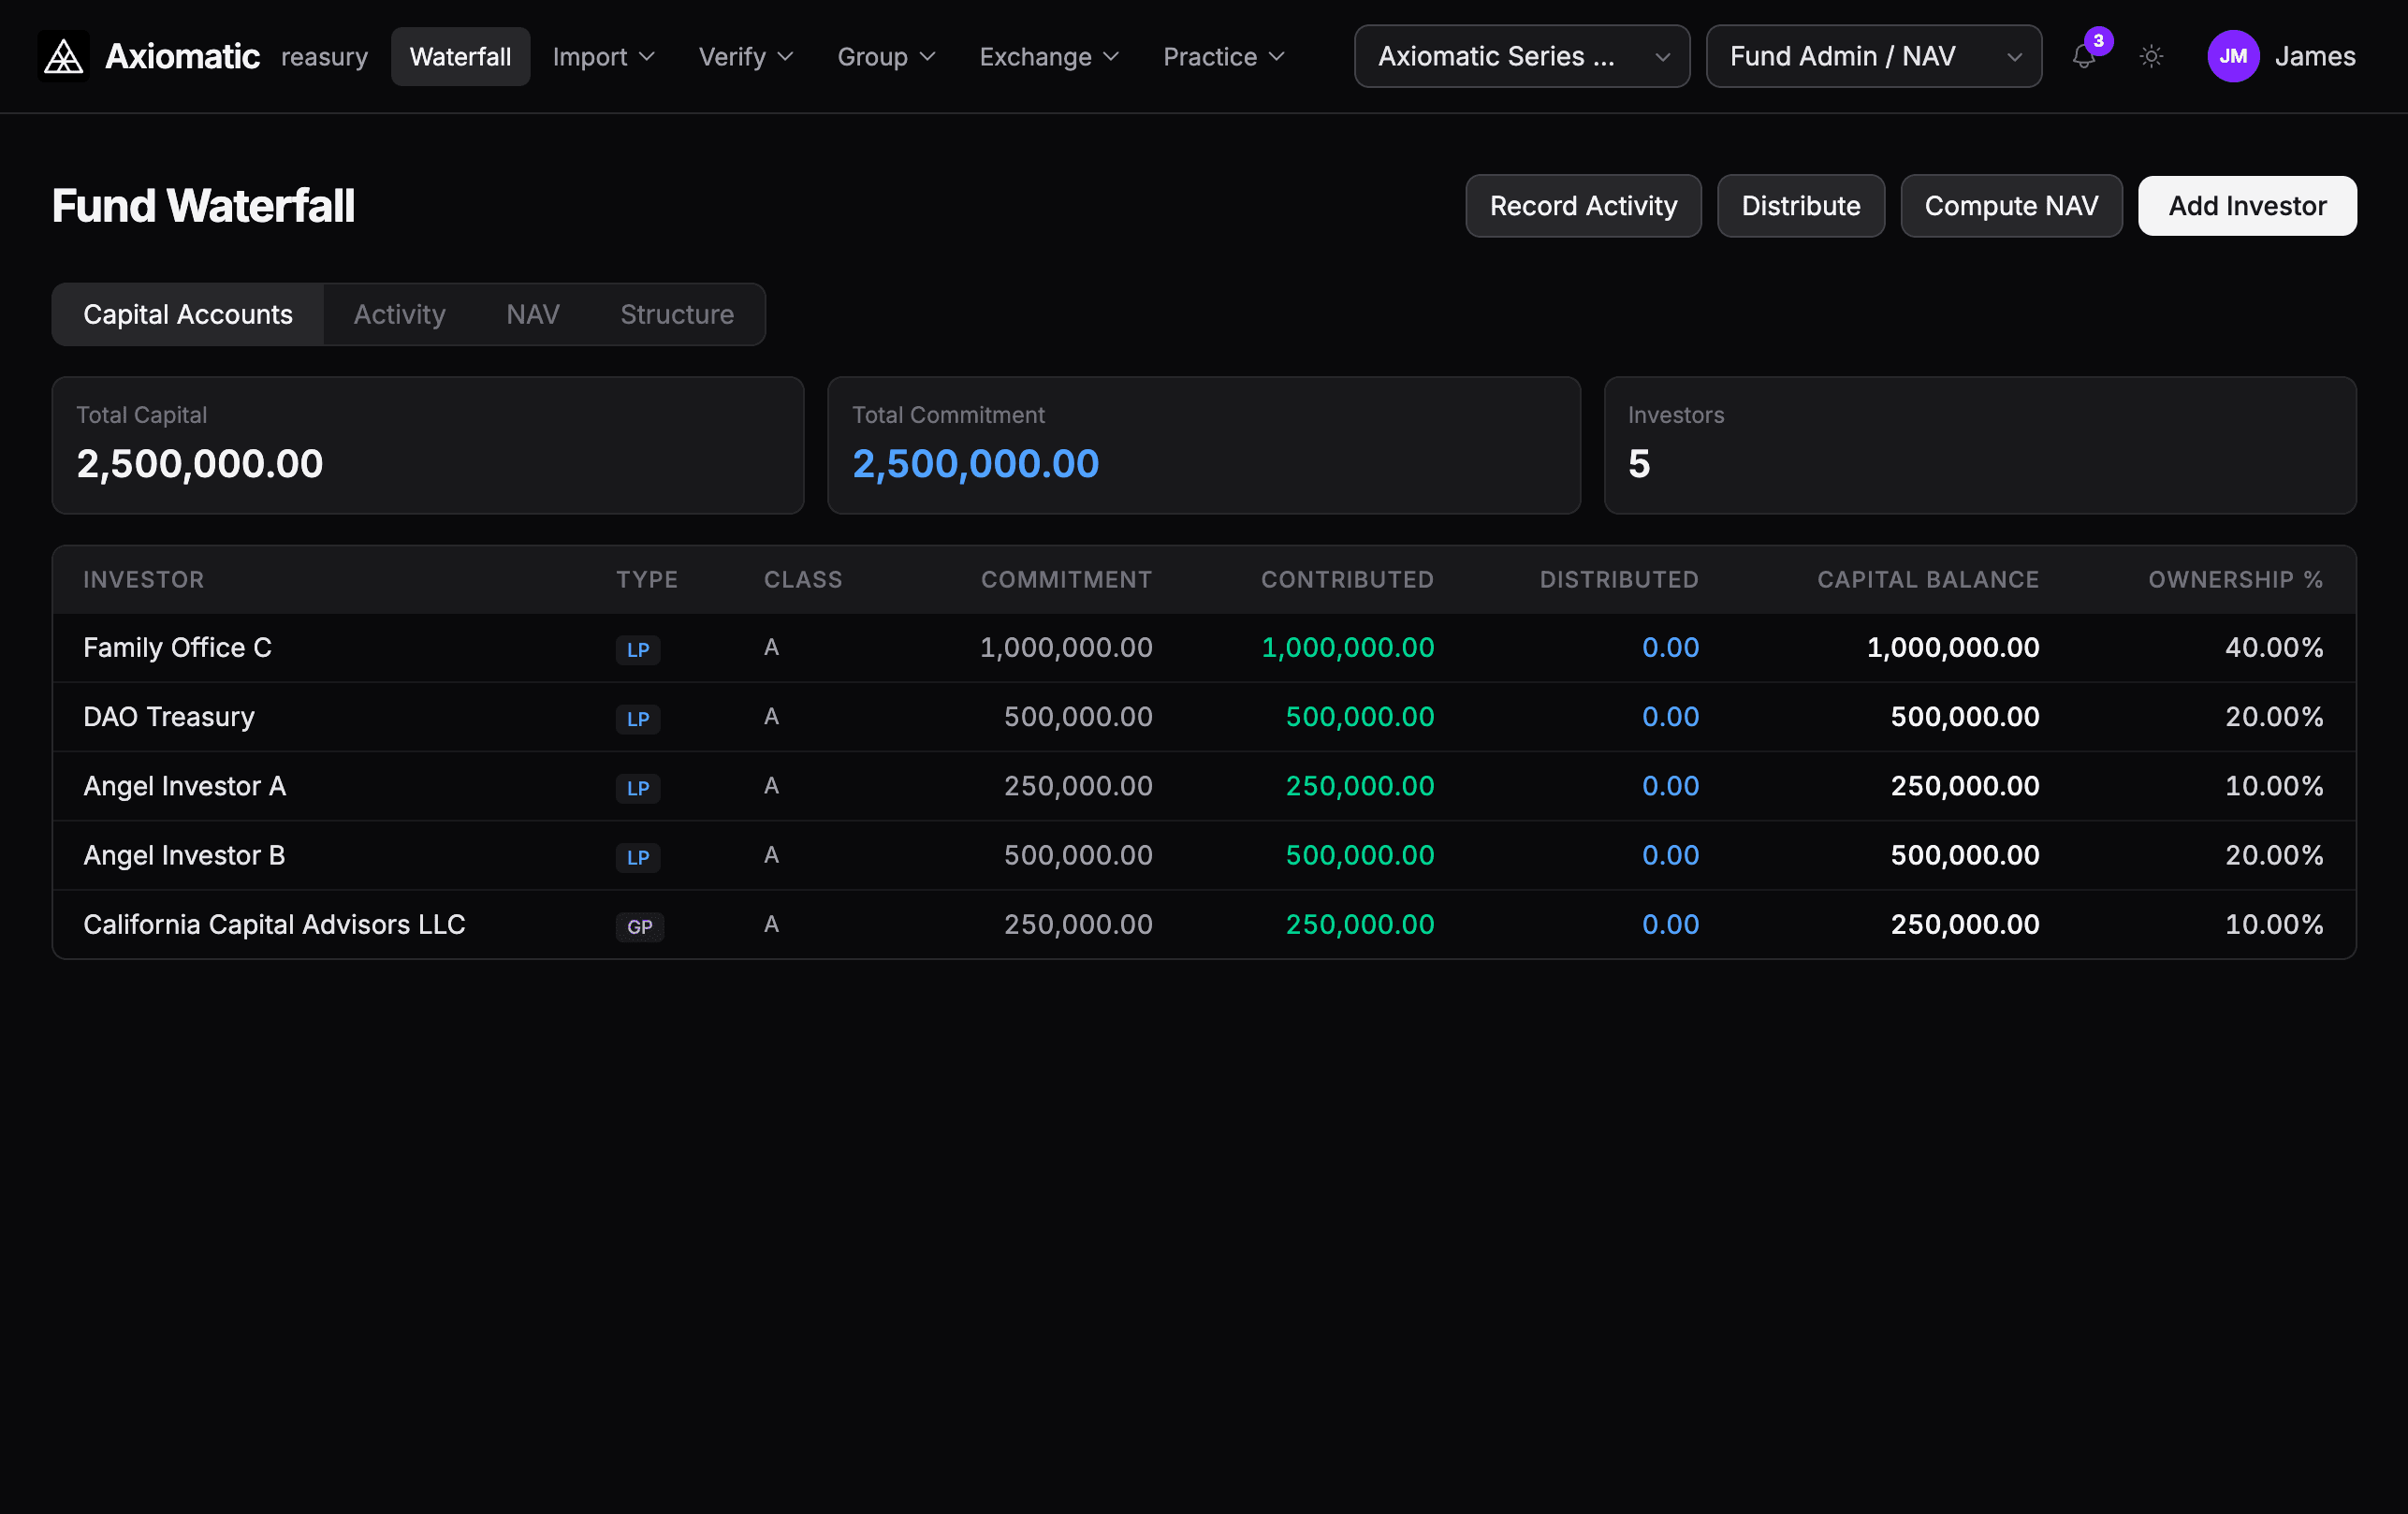
Task: Click the LP badge on the DAO Treasury row
Action: [638, 719]
